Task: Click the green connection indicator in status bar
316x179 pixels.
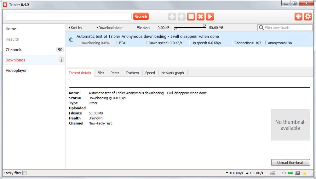Action: point(290,173)
